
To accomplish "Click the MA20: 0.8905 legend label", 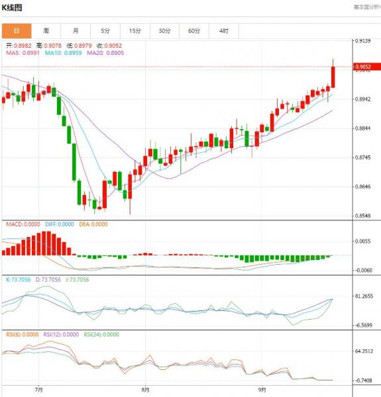I will [105, 53].
